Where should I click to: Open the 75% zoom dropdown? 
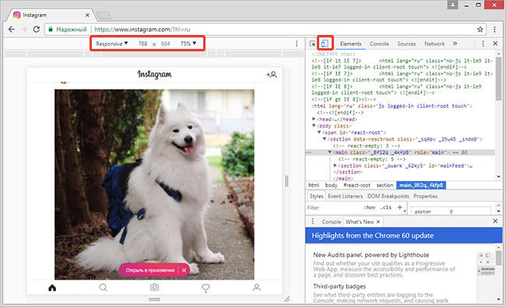click(188, 44)
